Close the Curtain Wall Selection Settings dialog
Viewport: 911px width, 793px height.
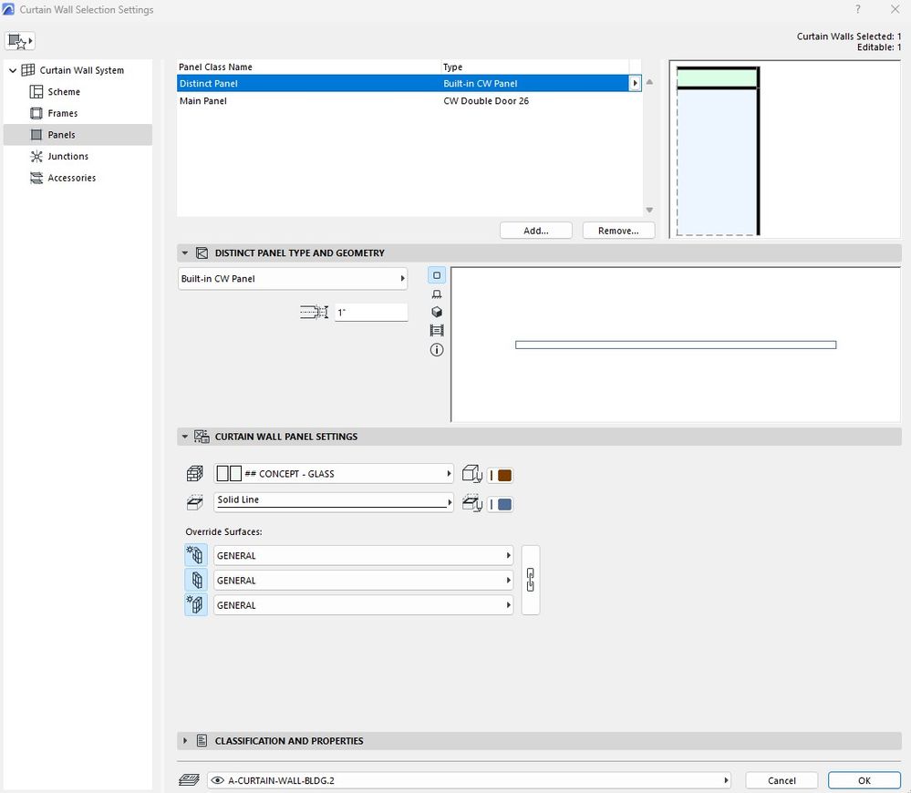(x=895, y=9)
